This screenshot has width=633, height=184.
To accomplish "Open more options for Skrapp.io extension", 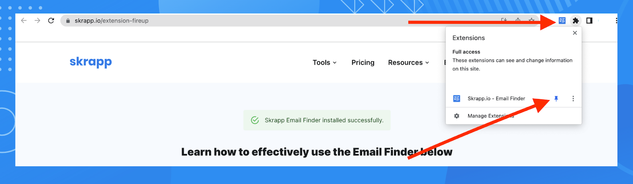I will [x=573, y=99].
